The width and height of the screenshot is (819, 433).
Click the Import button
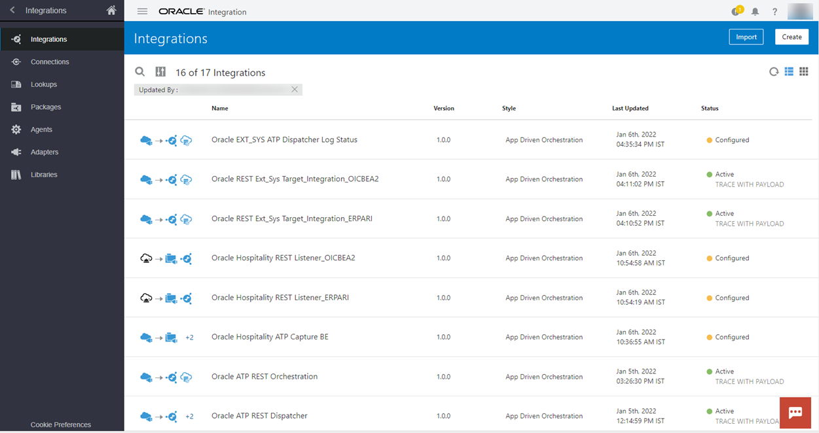pyautogui.click(x=746, y=37)
